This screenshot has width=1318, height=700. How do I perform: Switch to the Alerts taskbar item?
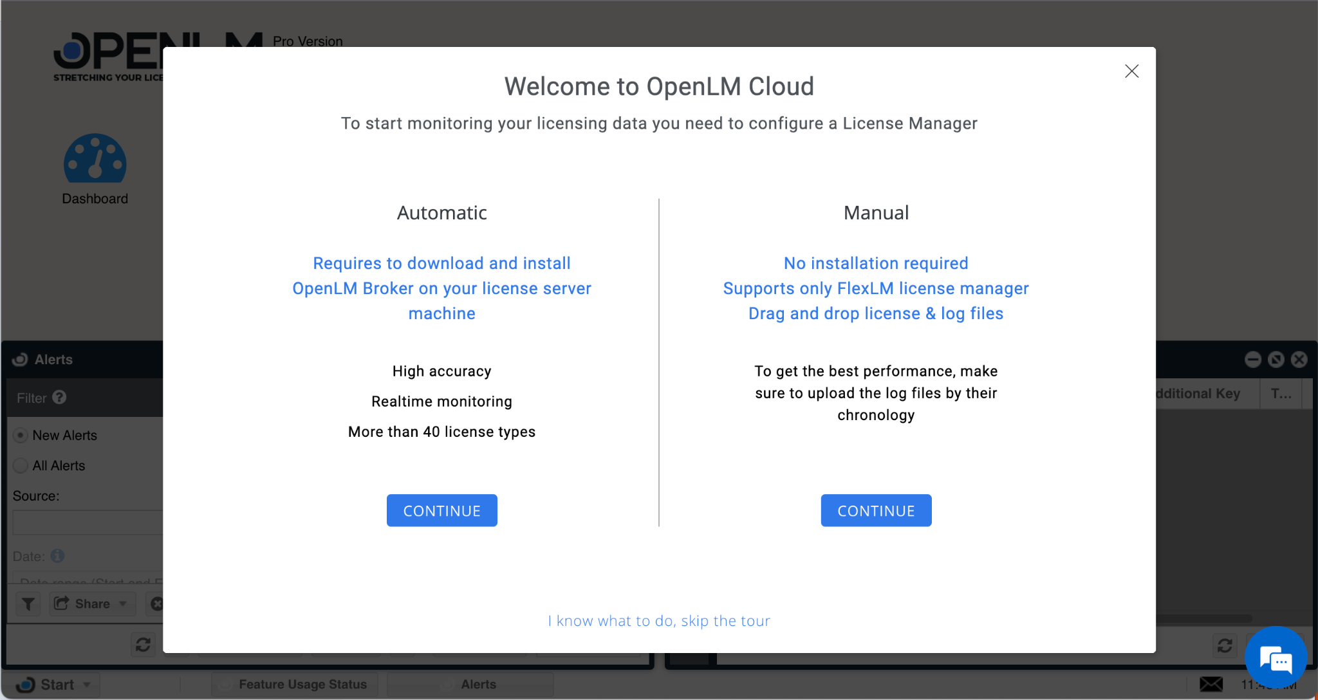point(479,684)
